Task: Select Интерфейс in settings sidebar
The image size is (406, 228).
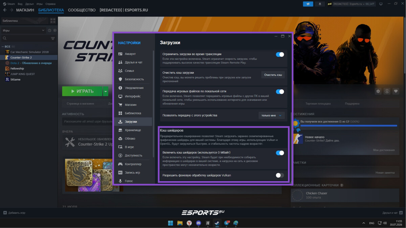Action: pos(133,96)
